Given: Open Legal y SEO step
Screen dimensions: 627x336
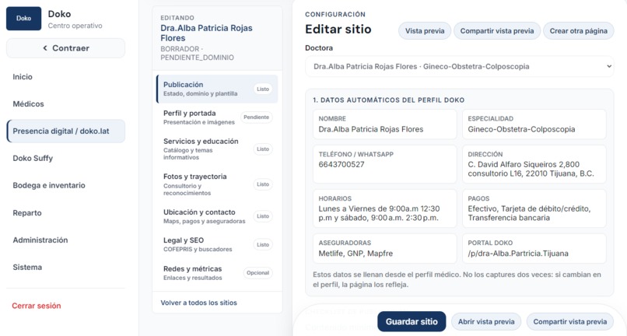Looking at the screenshot, I should click(217, 244).
